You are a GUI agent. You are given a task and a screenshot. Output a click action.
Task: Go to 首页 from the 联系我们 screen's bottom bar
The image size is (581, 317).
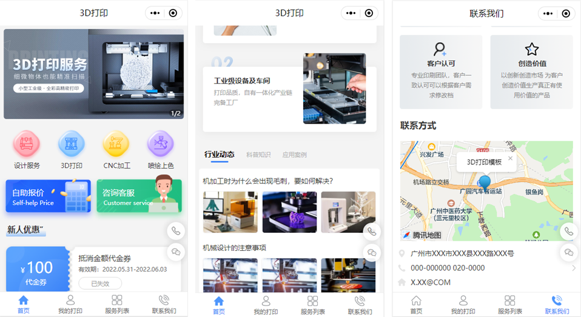coord(416,305)
